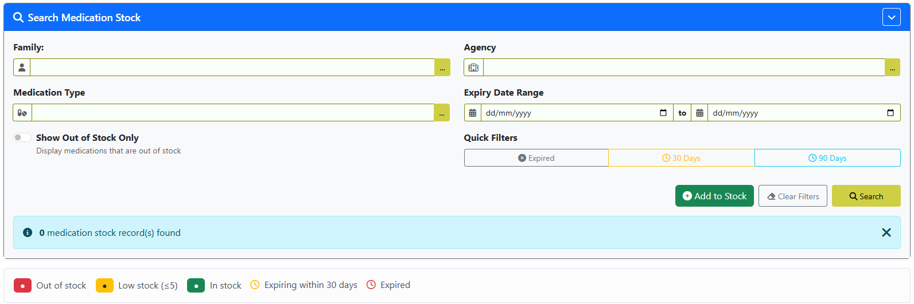Select the 90 Days quick filter

(827, 158)
